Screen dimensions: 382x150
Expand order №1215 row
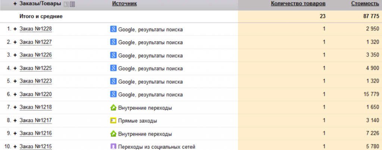15,147
